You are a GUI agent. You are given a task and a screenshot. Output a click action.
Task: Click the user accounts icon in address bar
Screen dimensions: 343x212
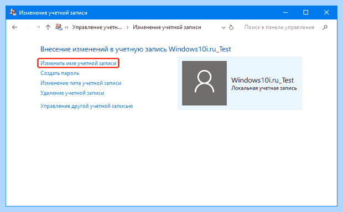(x=59, y=27)
